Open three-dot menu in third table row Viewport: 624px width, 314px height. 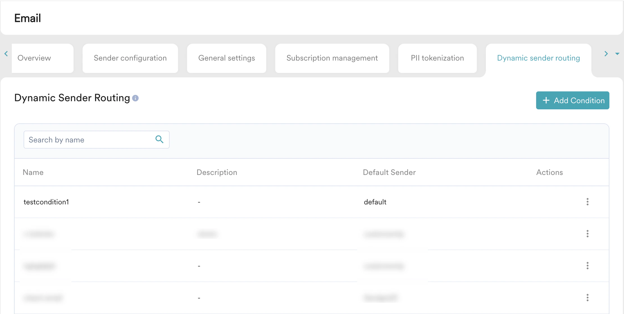click(x=587, y=266)
